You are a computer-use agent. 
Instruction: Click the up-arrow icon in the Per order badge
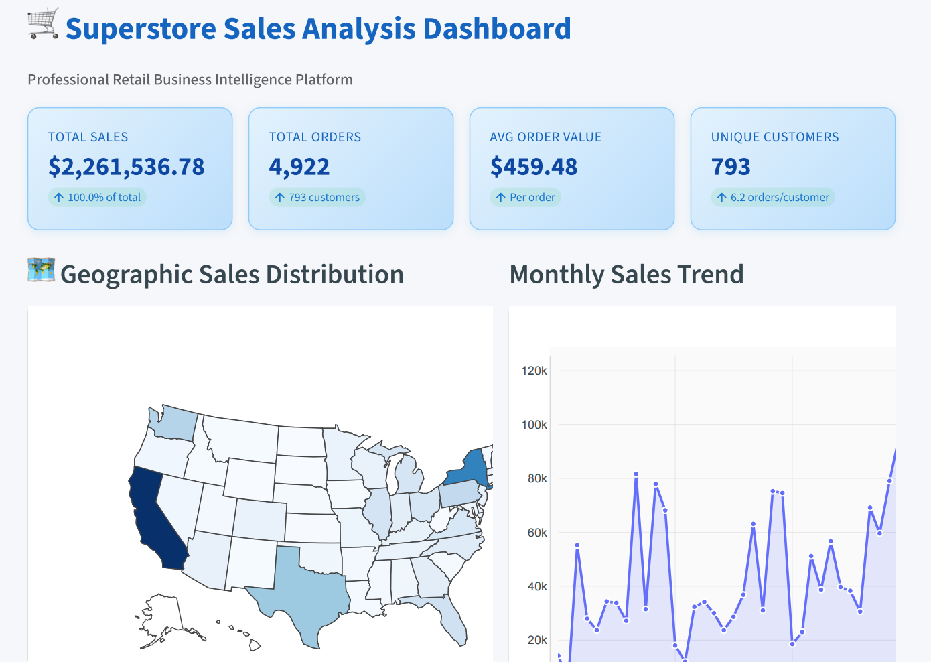point(500,197)
